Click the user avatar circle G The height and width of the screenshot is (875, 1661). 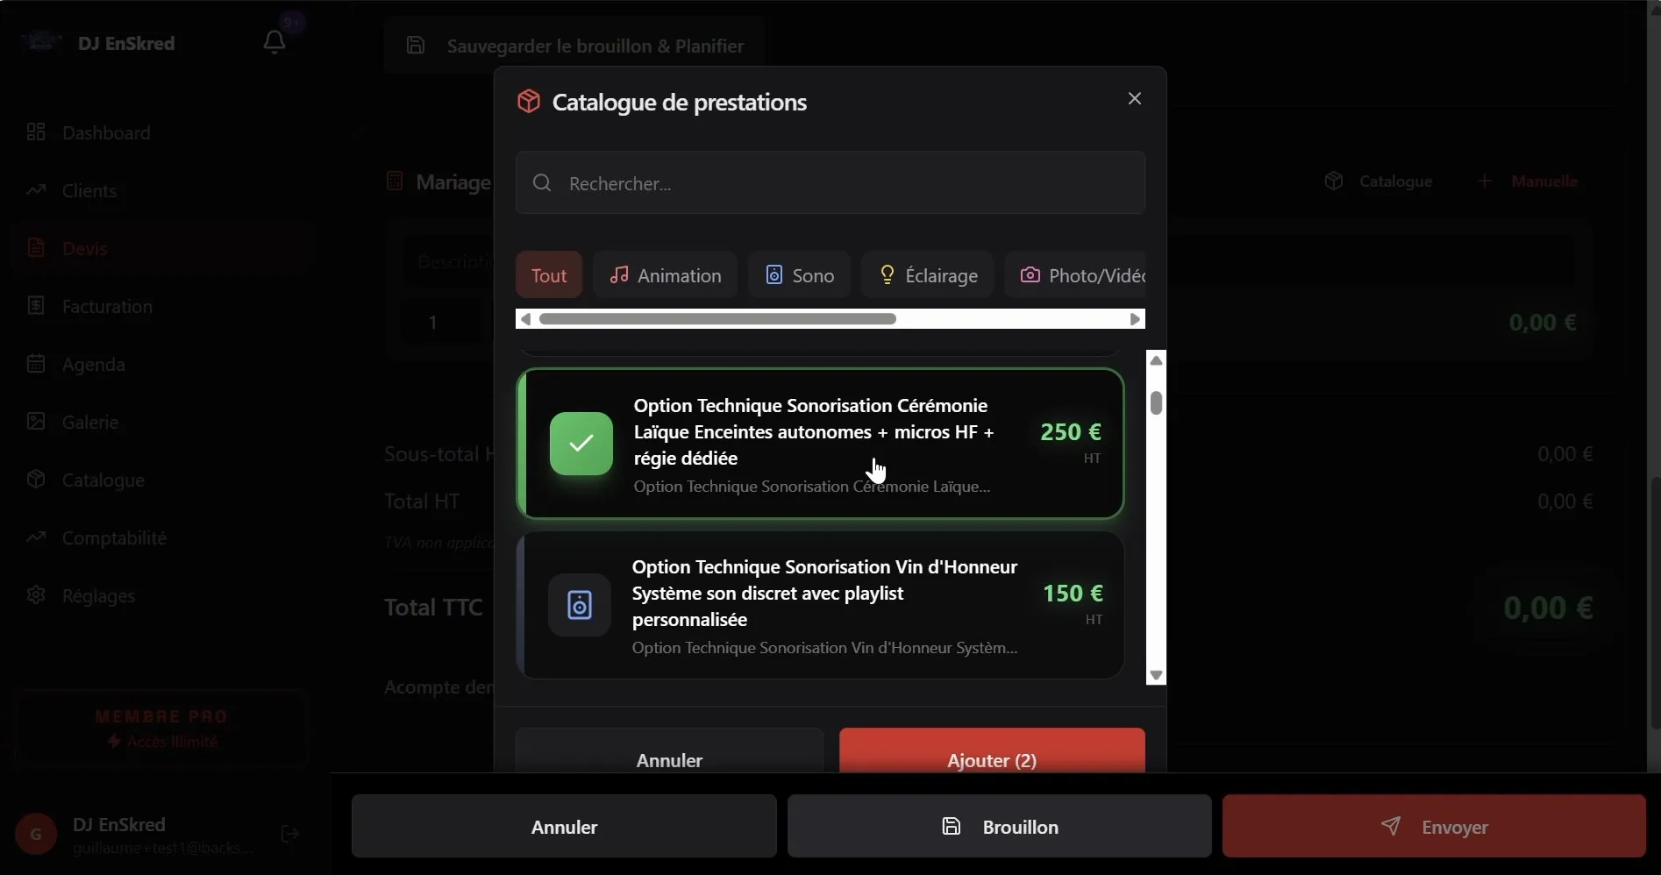pyautogui.click(x=36, y=834)
